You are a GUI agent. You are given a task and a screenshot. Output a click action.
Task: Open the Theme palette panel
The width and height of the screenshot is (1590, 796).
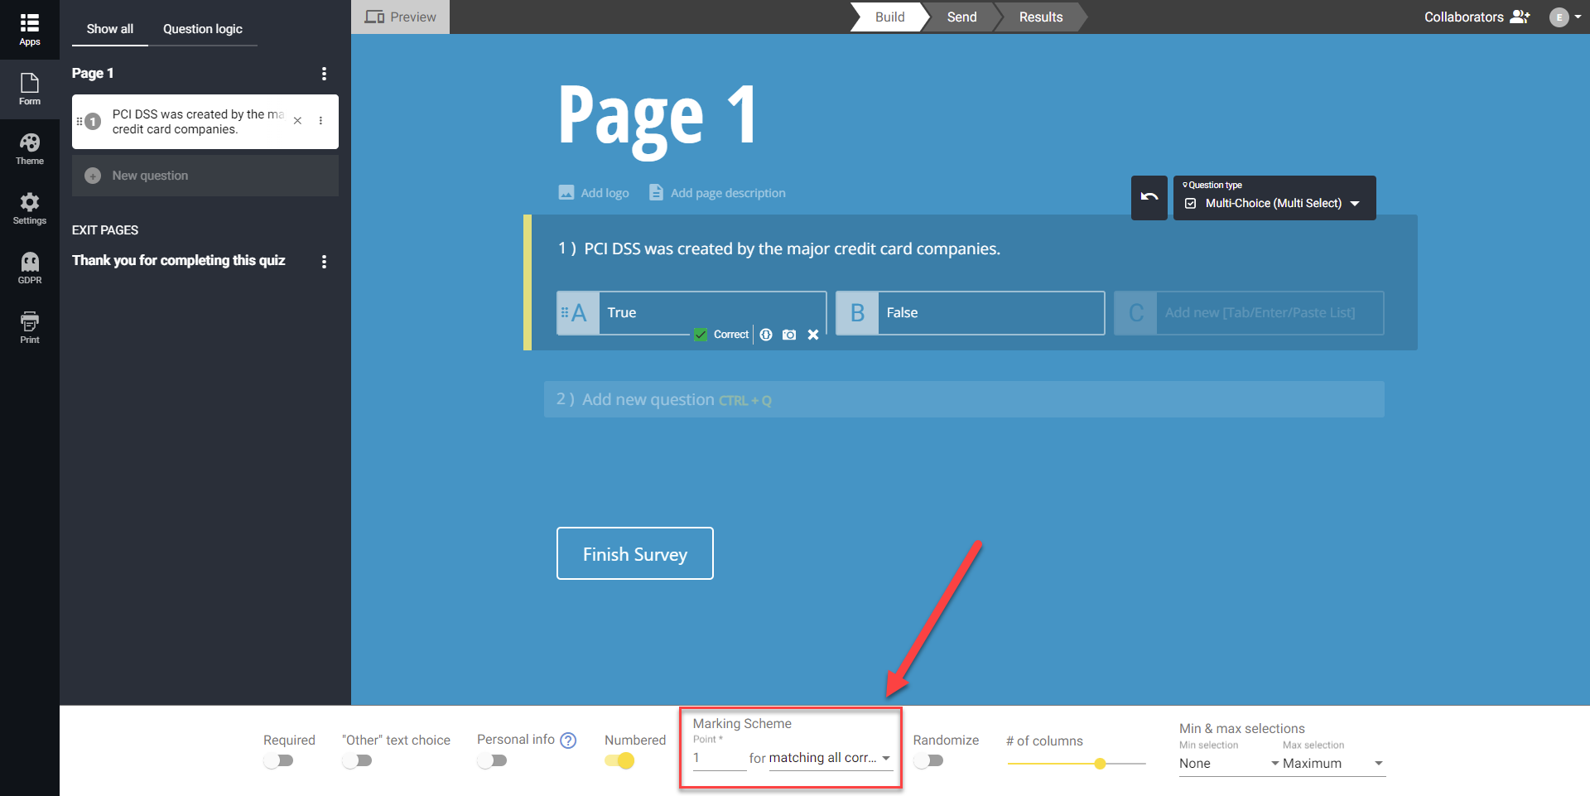click(x=30, y=149)
